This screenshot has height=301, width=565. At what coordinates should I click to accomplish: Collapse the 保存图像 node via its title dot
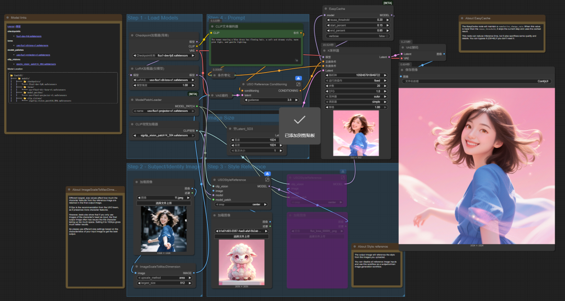pyautogui.click(x=402, y=70)
